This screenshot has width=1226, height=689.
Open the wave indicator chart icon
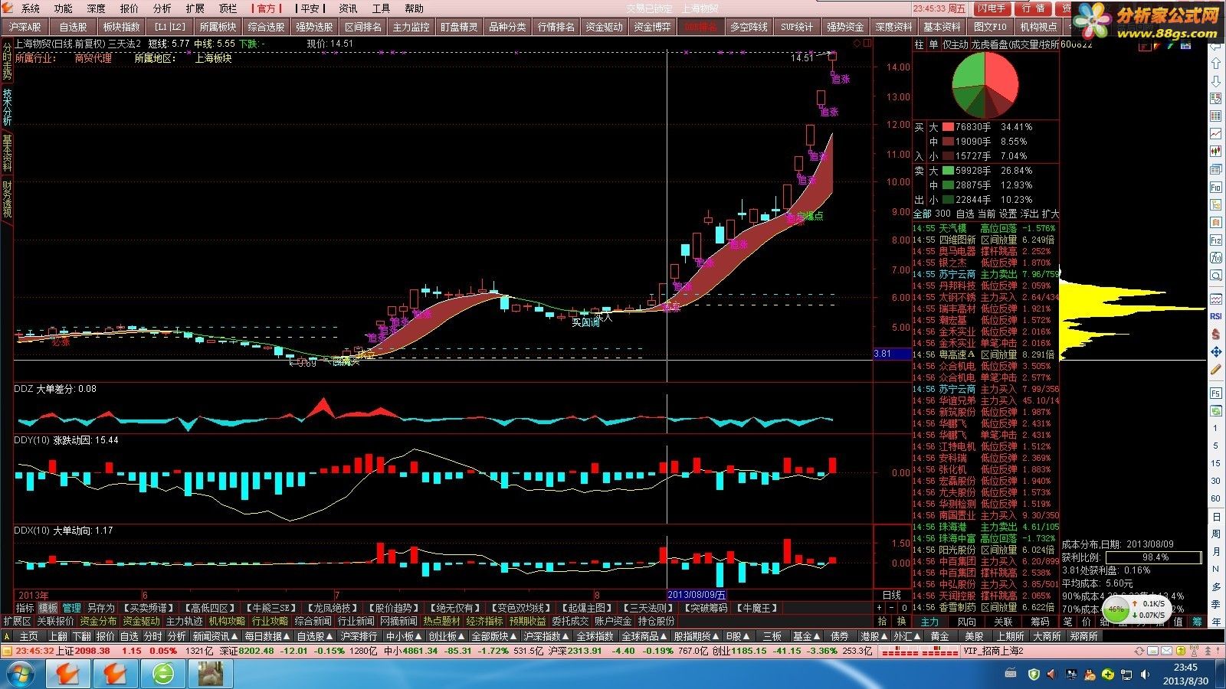tap(1215, 299)
